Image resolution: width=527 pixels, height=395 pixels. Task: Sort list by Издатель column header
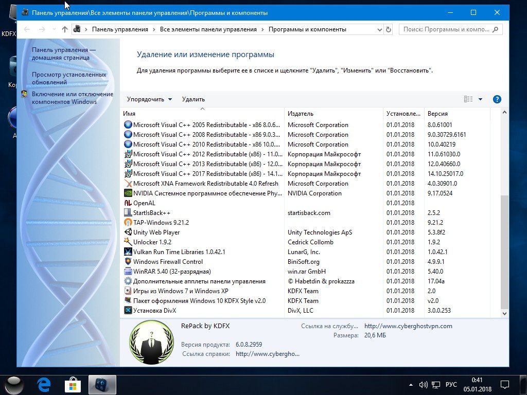[301, 113]
